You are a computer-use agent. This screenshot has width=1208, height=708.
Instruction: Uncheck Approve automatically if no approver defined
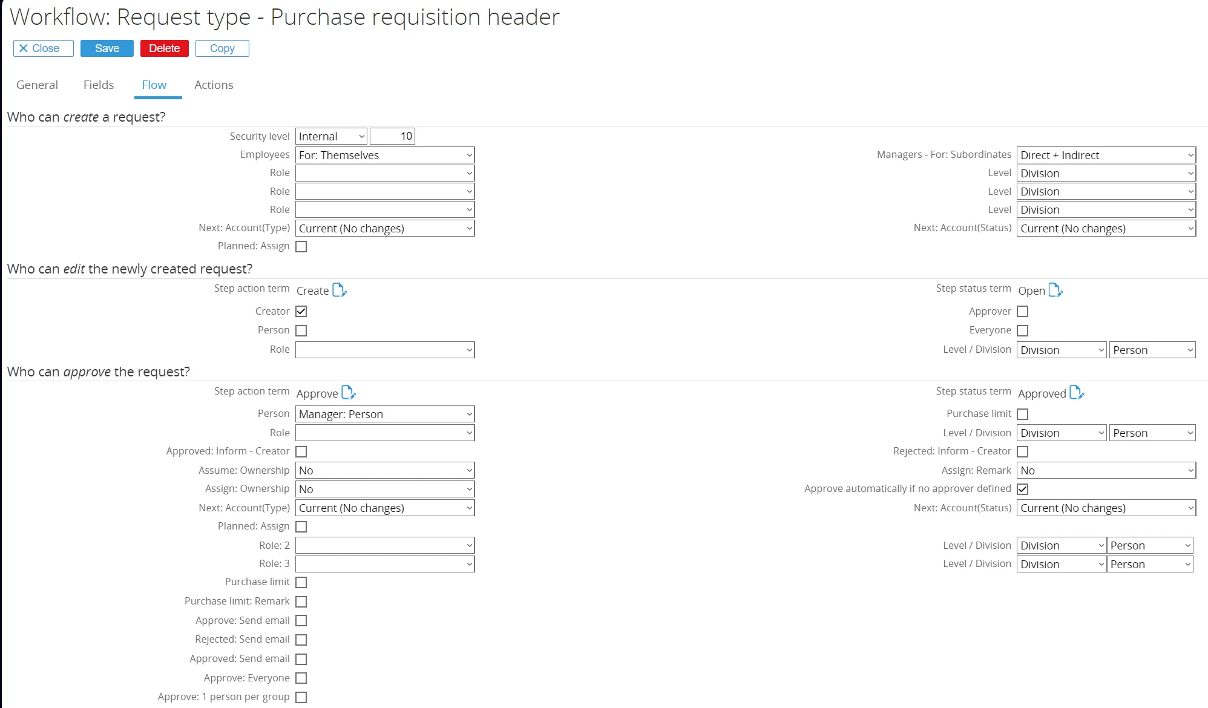tap(1023, 489)
